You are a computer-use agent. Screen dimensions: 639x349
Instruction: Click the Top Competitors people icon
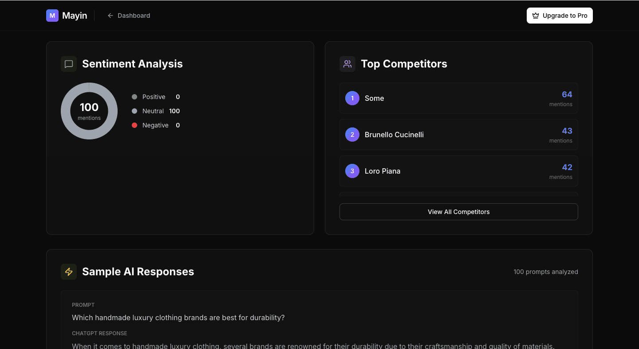point(347,63)
